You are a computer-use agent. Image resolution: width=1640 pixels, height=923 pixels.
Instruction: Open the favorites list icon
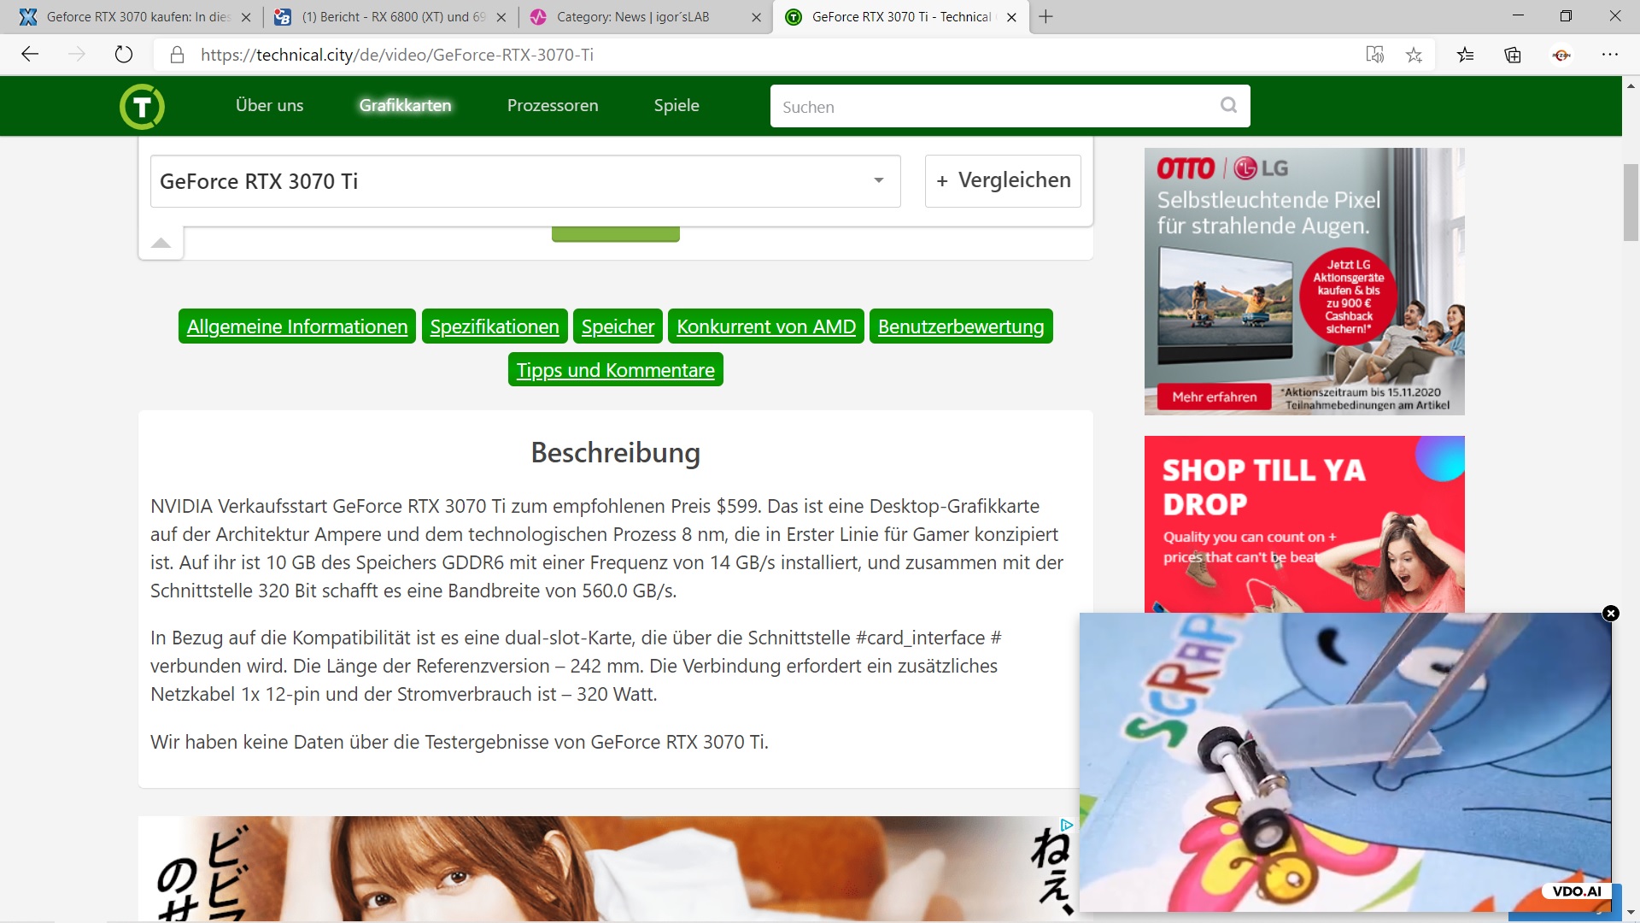point(1466,55)
